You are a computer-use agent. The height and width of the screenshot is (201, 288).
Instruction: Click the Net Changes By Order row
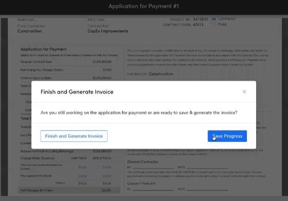[x=68, y=190]
